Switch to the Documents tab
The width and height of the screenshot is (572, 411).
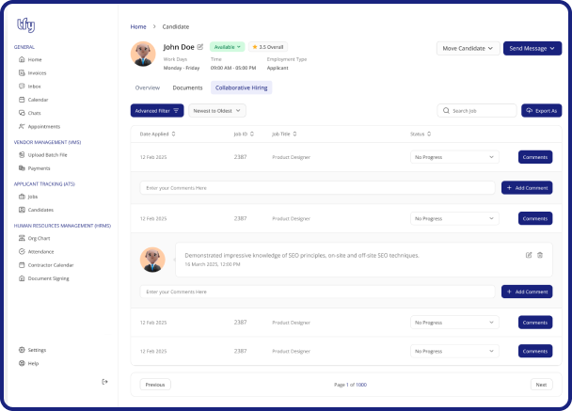click(x=187, y=87)
